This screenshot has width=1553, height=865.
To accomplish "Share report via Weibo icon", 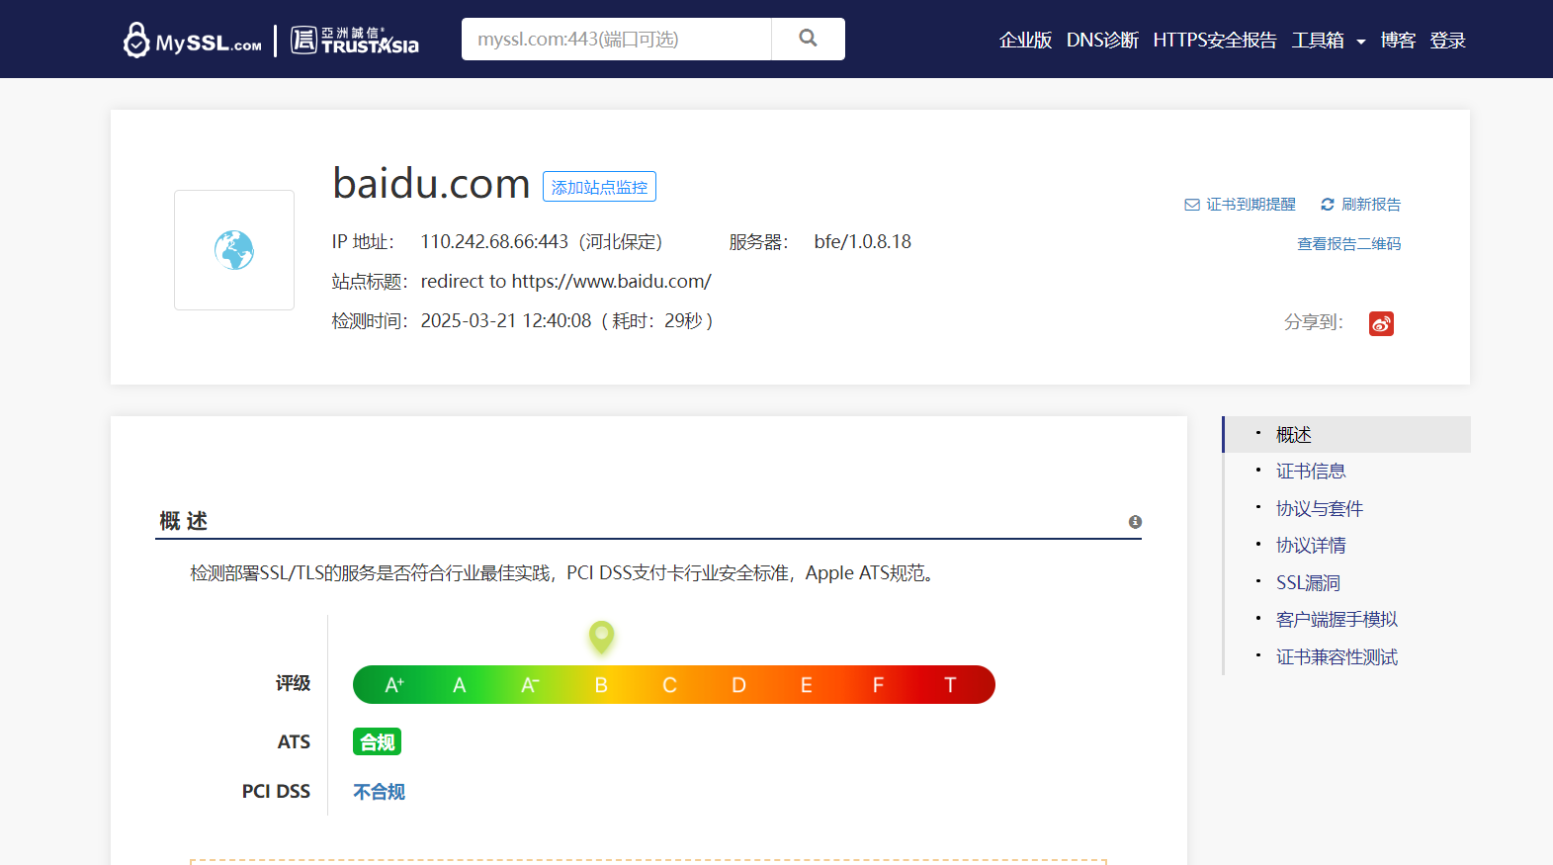I will (1381, 323).
